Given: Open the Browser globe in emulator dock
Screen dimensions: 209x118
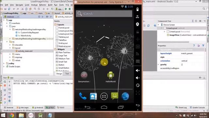Looking at the screenshot, I should tap(125, 96).
